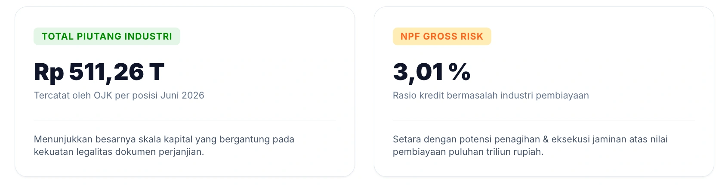Click the Tercatat oleh OJK subtitle text
The height and width of the screenshot is (185, 728).
click(119, 96)
